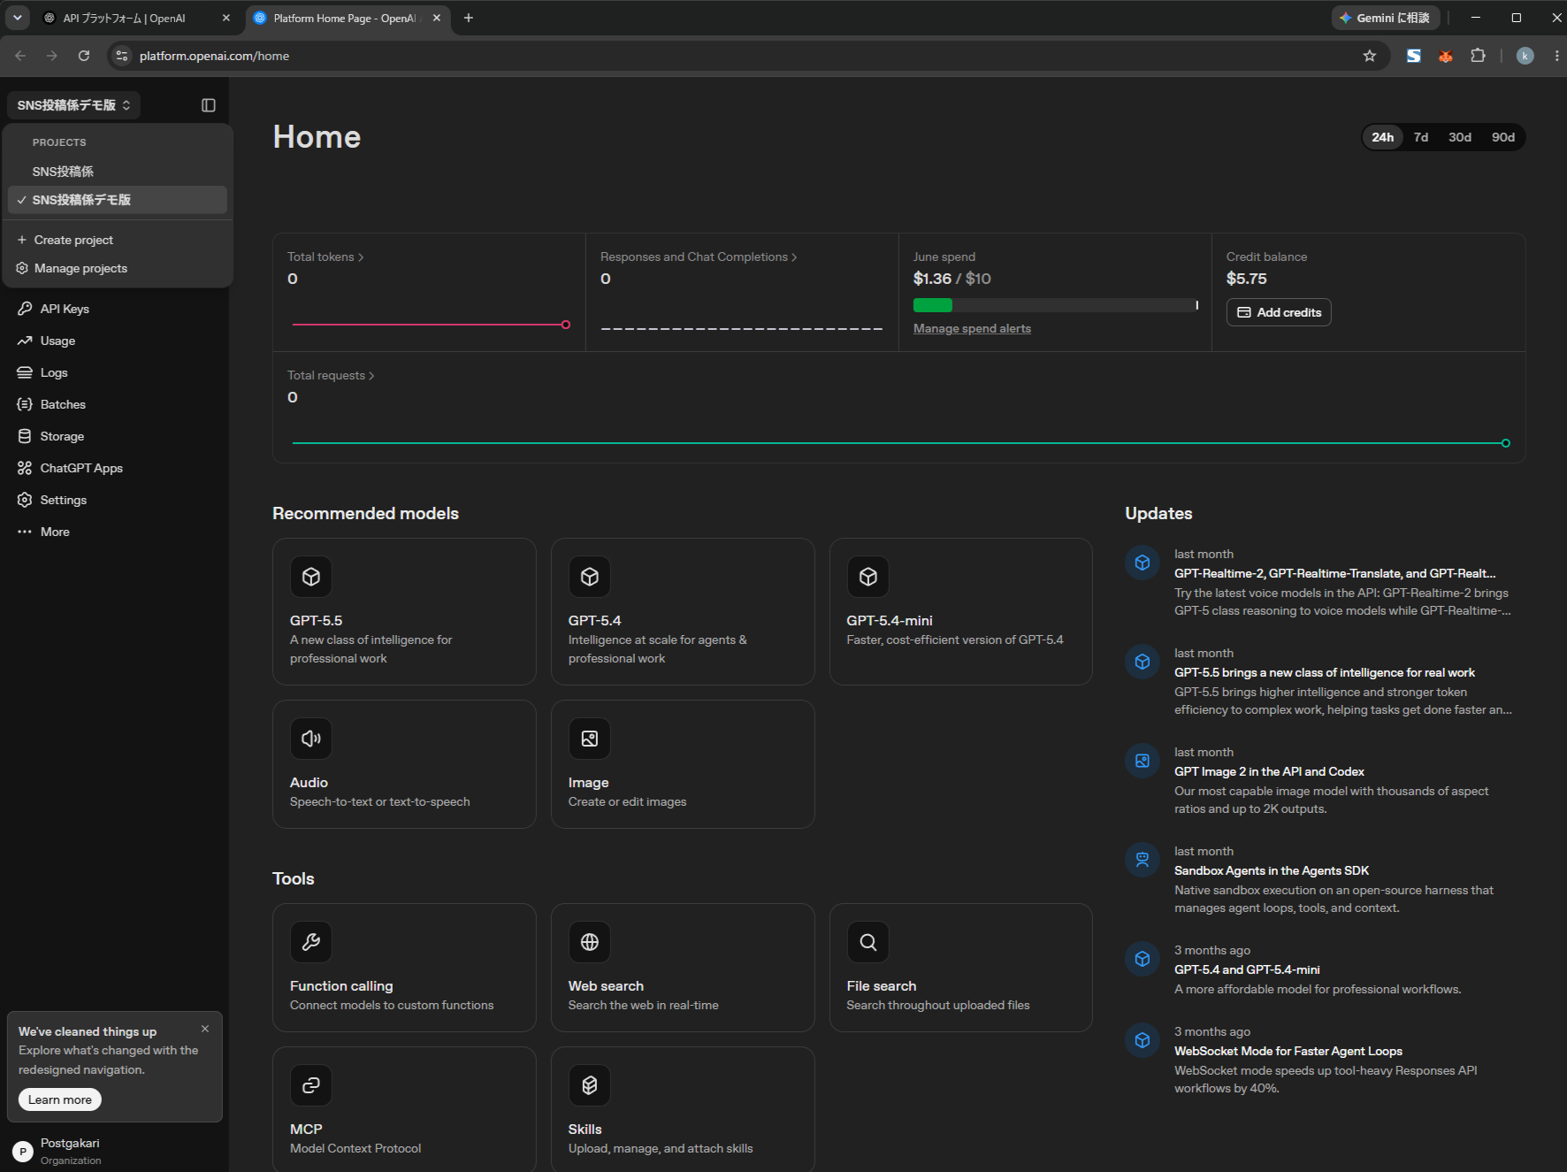Choose Create project from menu
This screenshot has width=1567, height=1172.
(118, 240)
